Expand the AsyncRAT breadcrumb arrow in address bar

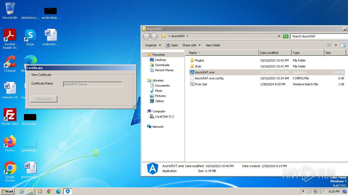pos(187,36)
